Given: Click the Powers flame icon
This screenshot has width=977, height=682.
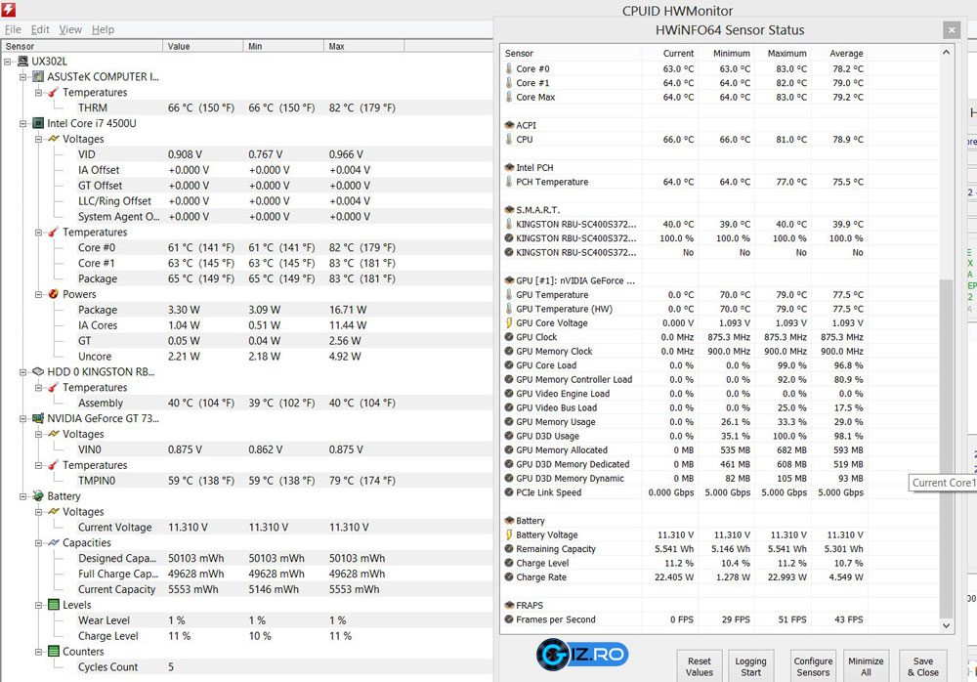Looking at the screenshot, I should [54, 294].
